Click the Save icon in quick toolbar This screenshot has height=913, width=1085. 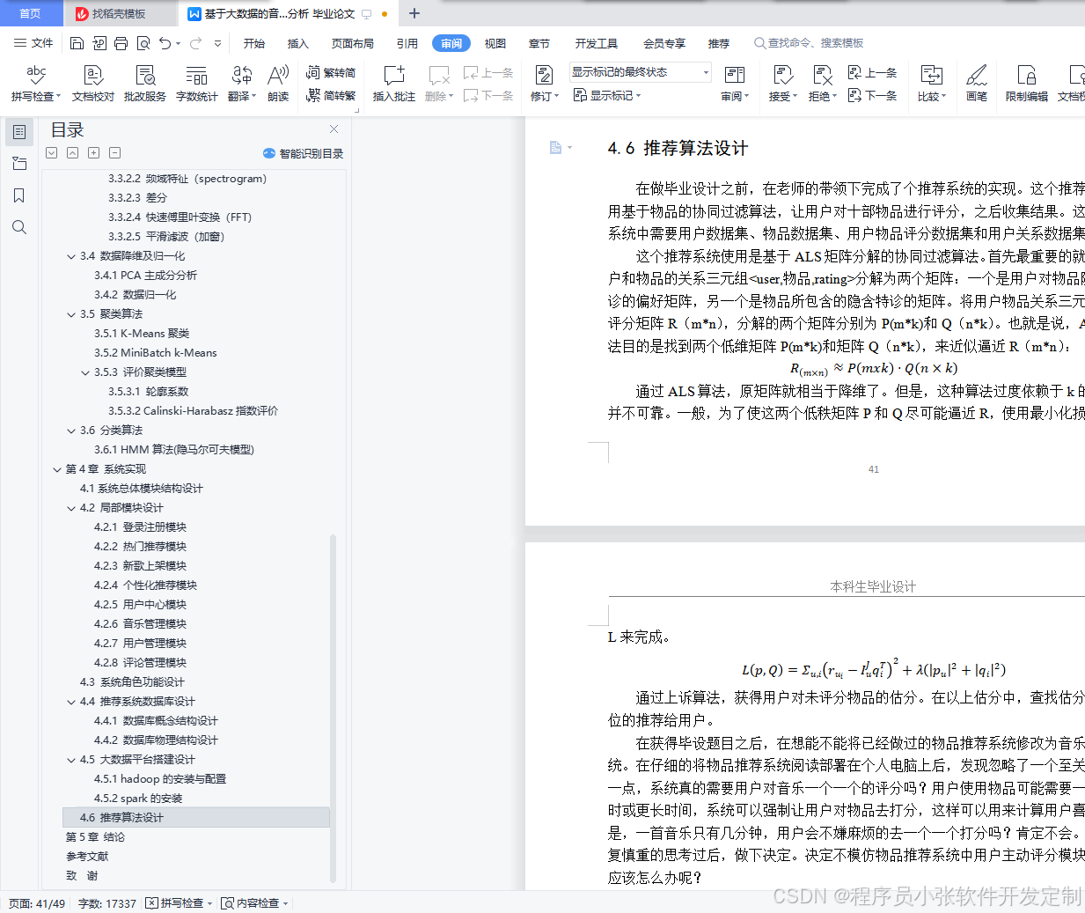[x=77, y=43]
